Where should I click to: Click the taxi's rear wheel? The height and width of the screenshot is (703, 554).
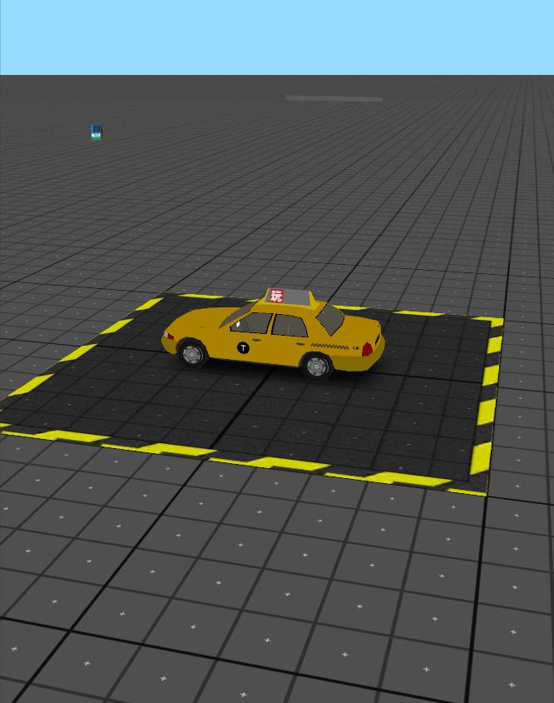click(x=316, y=365)
